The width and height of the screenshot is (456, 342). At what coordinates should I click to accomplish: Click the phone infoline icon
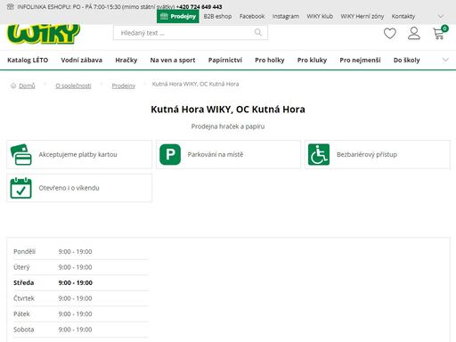click(x=11, y=6)
